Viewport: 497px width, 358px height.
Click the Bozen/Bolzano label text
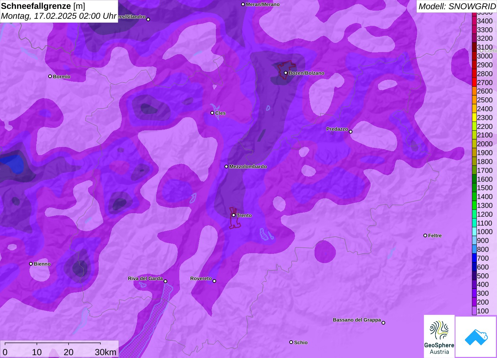[x=306, y=73]
